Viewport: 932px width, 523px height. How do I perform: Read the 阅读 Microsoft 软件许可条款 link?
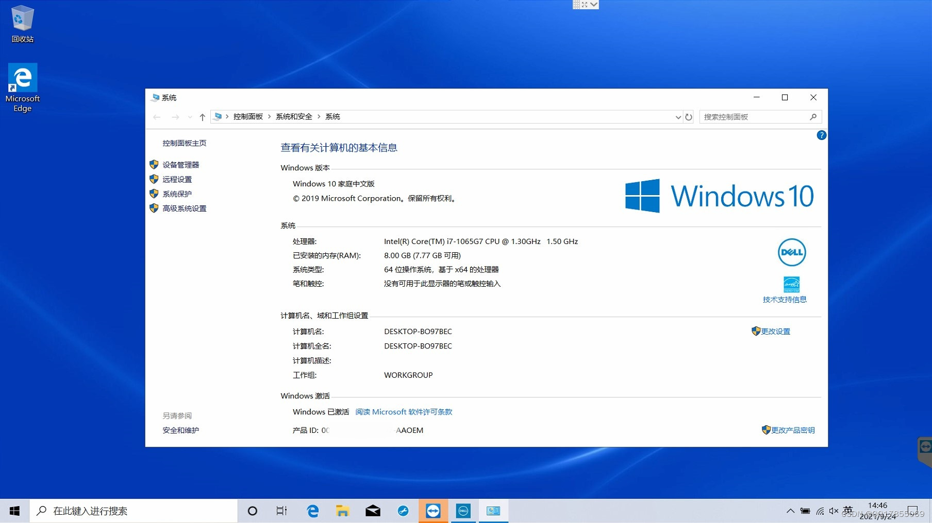[x=404, y=412]
